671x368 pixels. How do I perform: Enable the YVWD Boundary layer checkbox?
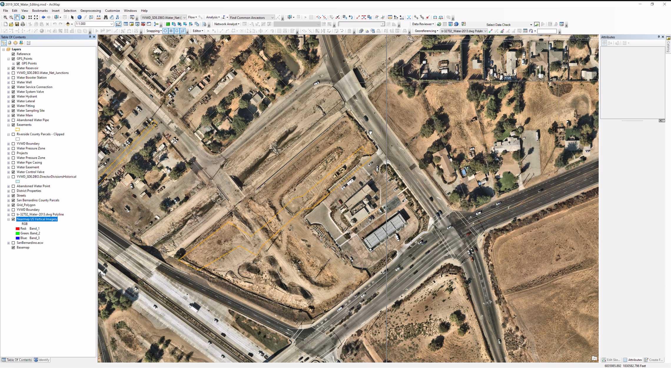coord(13,143)
